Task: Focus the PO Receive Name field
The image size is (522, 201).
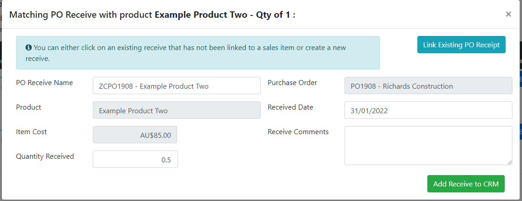Action: 177,85
